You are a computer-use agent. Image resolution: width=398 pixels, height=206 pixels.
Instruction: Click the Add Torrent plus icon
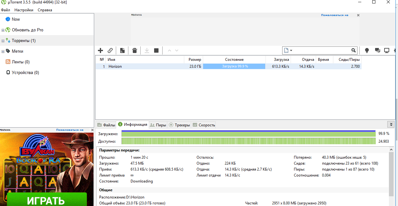pos(100,50)
